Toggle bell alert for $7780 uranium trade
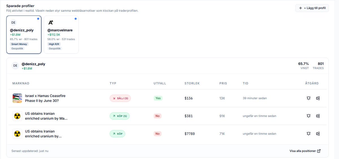This screenshot has height=159, width=339. click(x=308, y=134)
